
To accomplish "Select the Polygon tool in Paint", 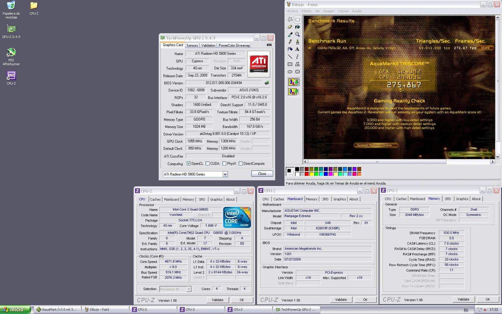I will click(297, 64).
